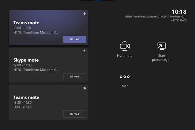Click the Mer label
195x130 pixels.
click(x=125, y=86)
